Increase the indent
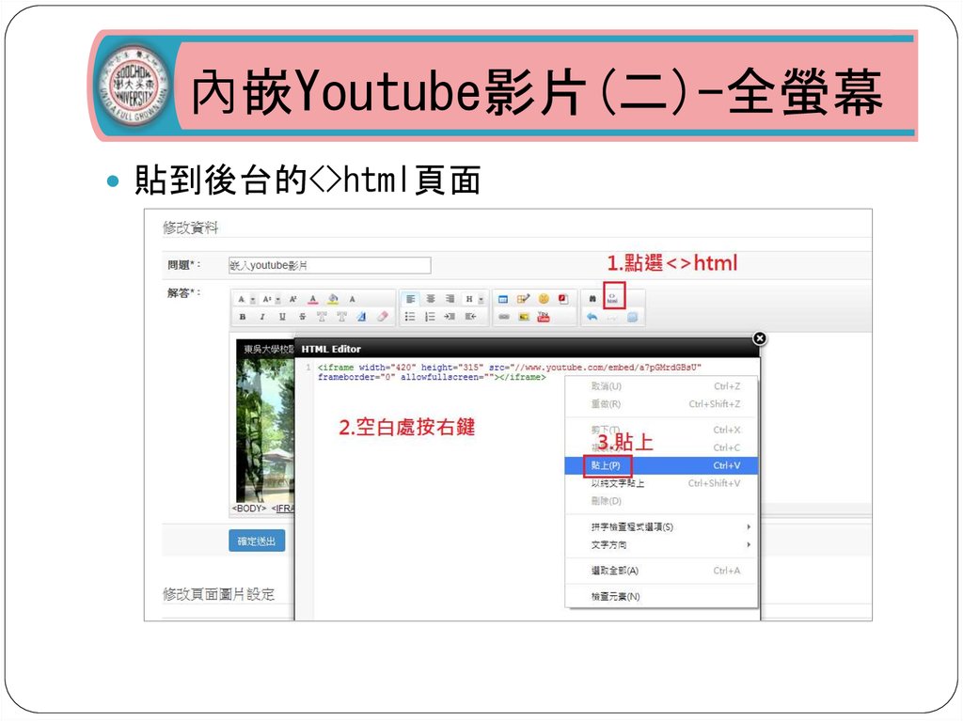The width and height of the screenshot is (963, 721). [x=450, y=317]
